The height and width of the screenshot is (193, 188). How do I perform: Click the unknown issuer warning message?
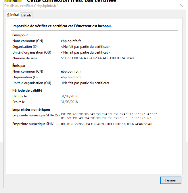coord(62,26)
